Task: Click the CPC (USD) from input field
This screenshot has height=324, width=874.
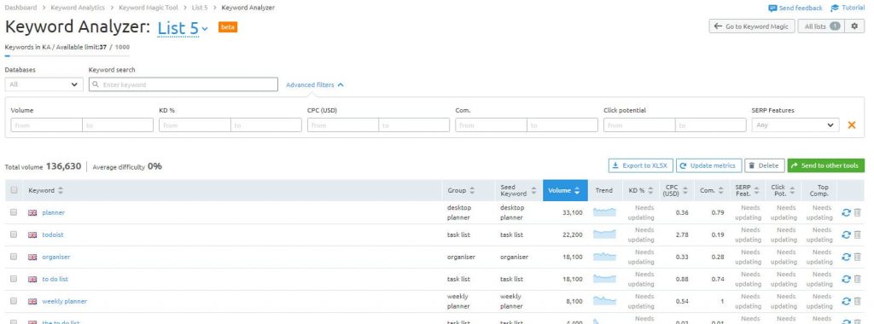Action: 343,125
